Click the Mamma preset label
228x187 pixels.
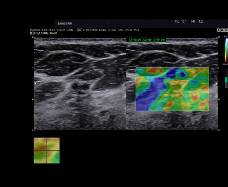(x=35, y=30)
